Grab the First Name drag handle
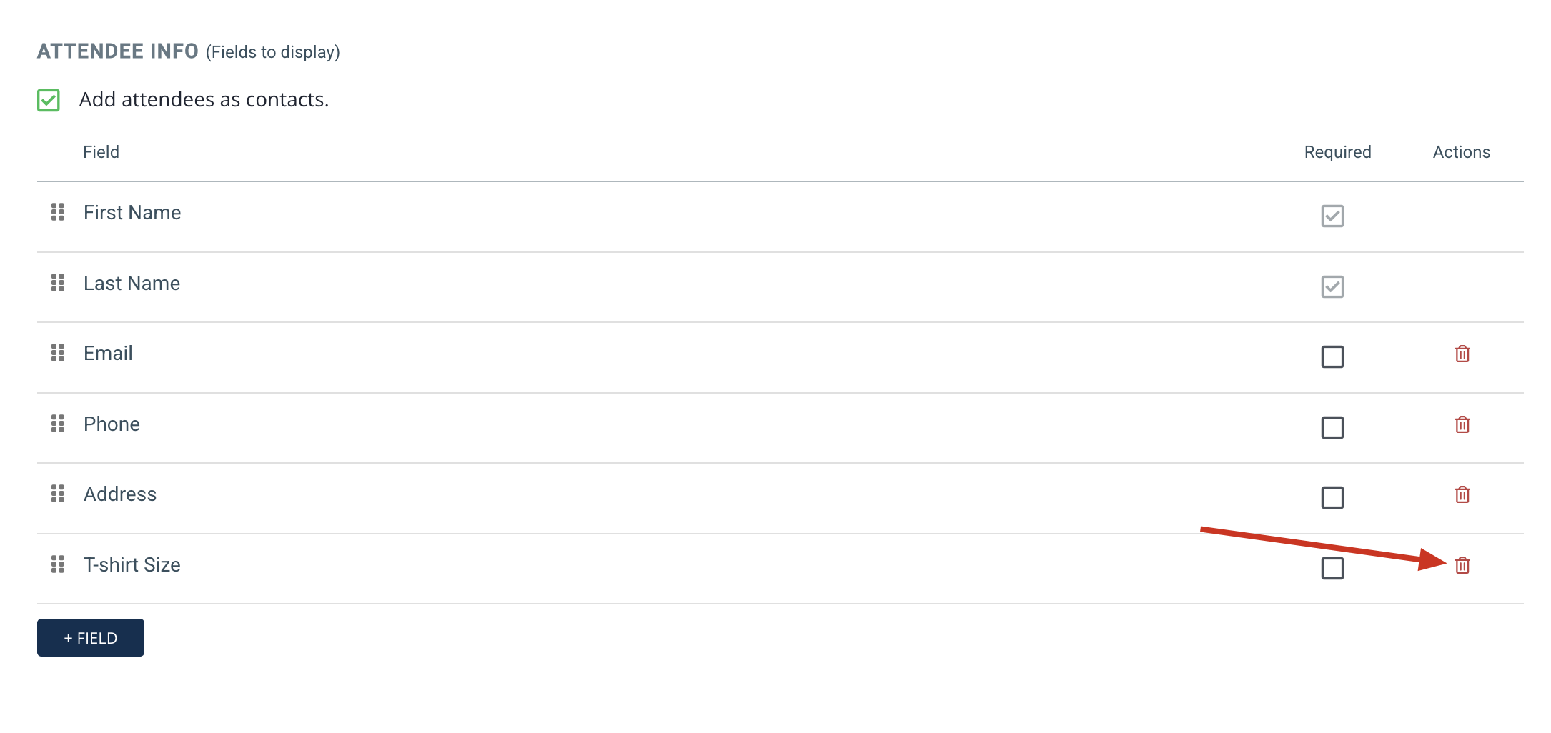This screenshot has height=733, width=1551. (x=58, y=212)
